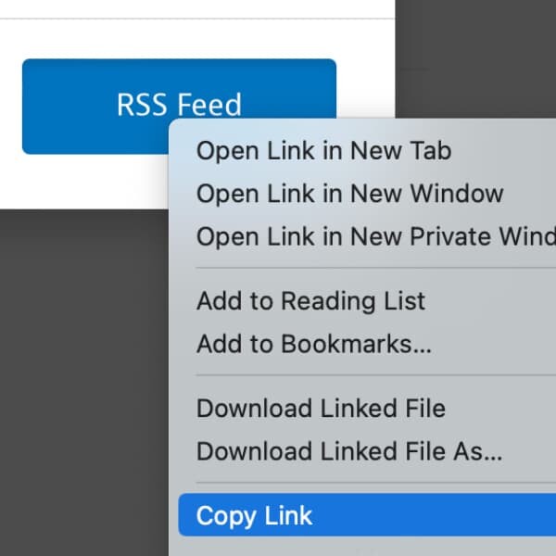Image resolution: width=556 pixels, height=556 pixels.
Task: Click the horizontal divider line above RSS Feed
Action: pyautogui.click(x=185, y=19)
